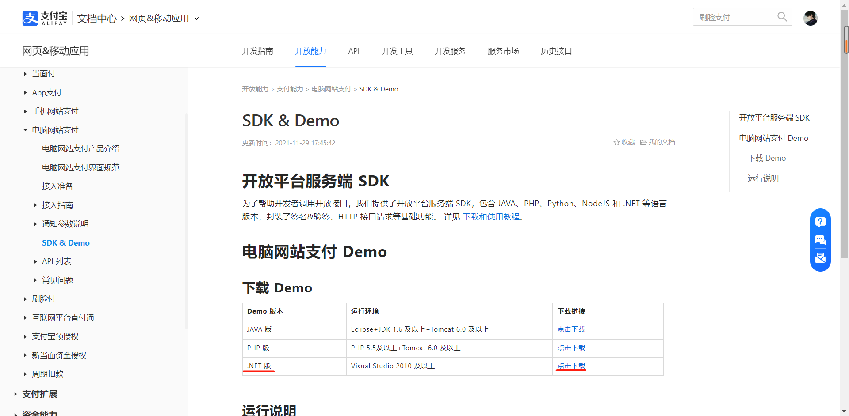Viewport: 849px width, 416px height.
Task: Switch to 开发工具 tab
Action: click(397, 51)
